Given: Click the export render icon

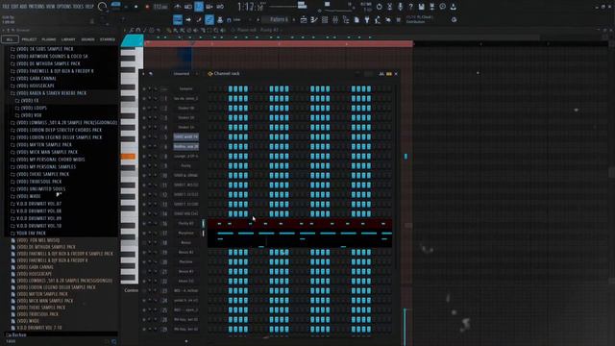Looking at the screenshot, I should point(431,7).
